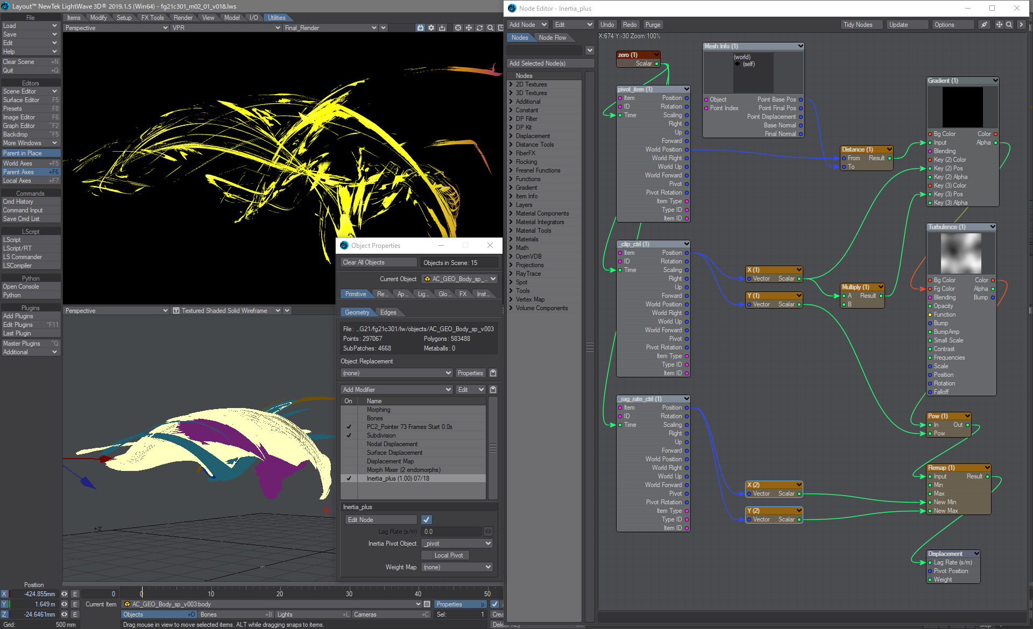
Task: Toggle Edit Node checkbox for Inertia_plus
Action: (426, 520)
